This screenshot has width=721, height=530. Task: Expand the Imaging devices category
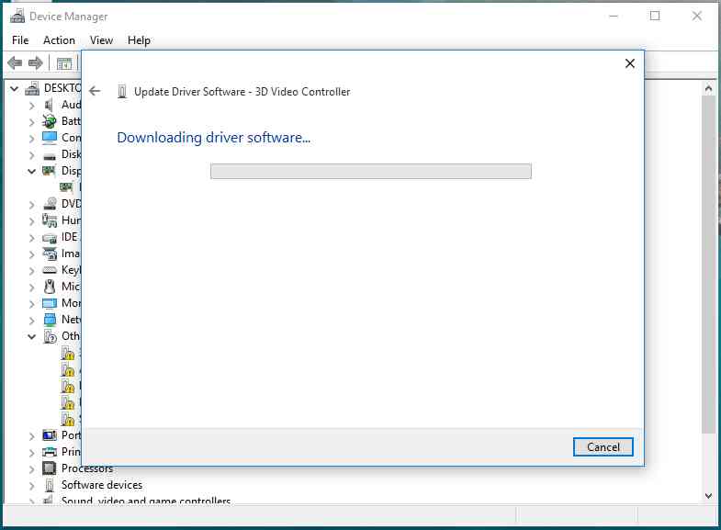point(31,254)
